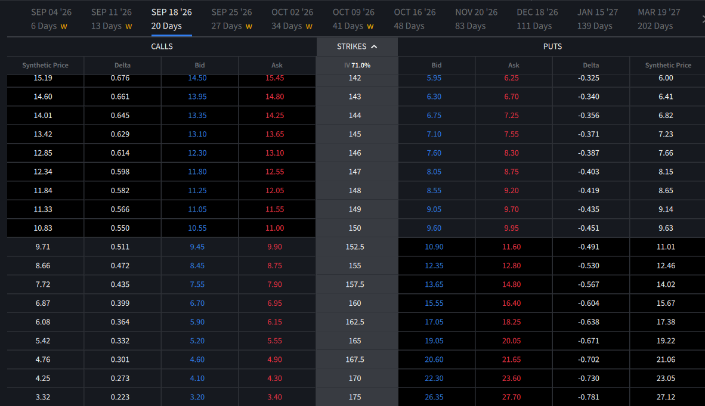Click put ask 9.95 at strike 150
Screen dimensions: 705x406
[x=511, y=228]
